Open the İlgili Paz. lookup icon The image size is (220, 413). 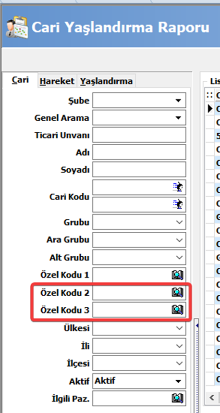(177, 398)
